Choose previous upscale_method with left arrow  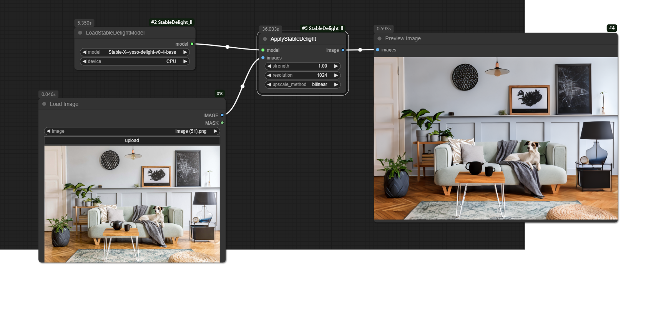(x=269, y=84)
